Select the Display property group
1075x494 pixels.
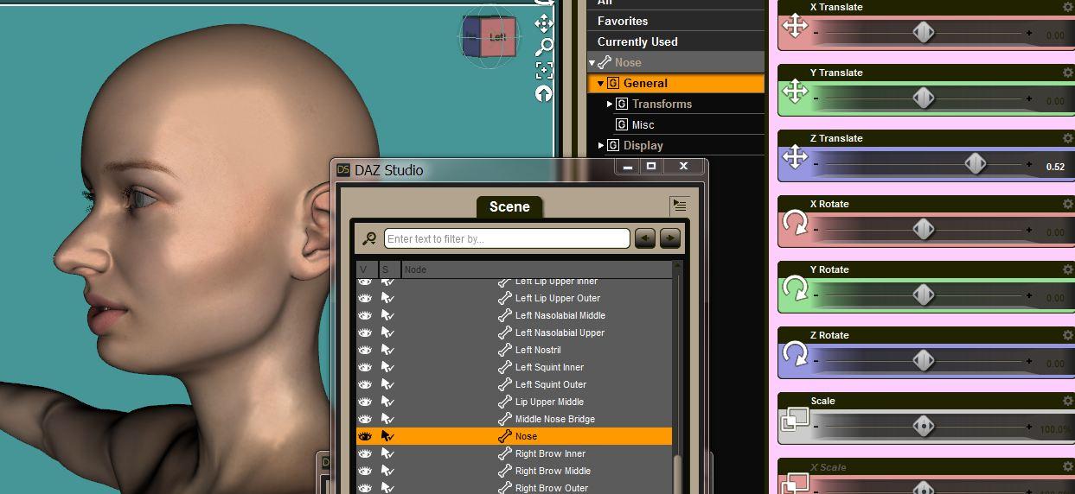point(643,145)
